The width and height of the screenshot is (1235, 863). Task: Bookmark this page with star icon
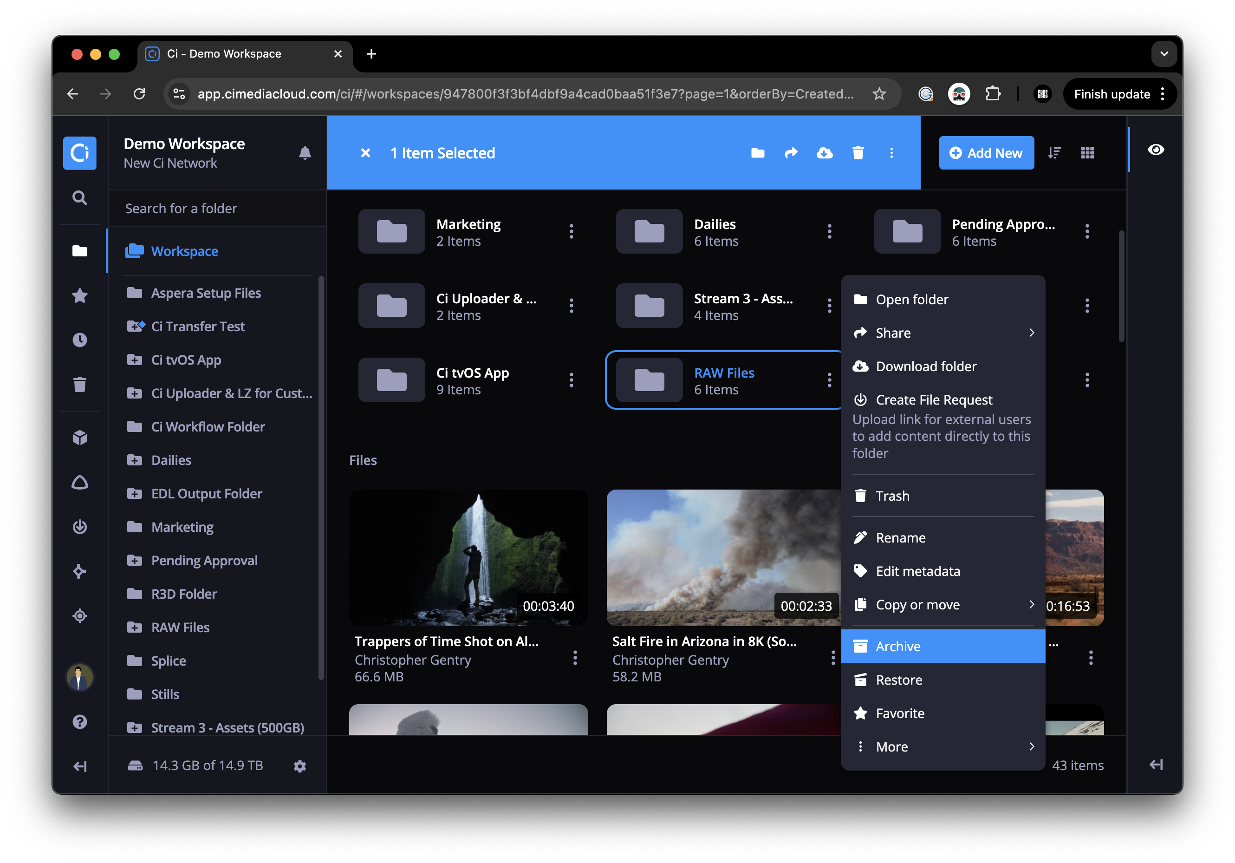[879, 94]
